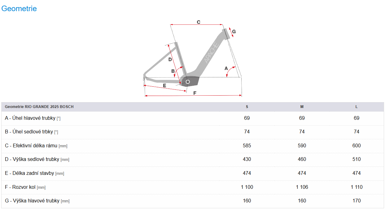Click row A - Úhel hlavové trubky
This screenshot has width=385, height=212.
pos(193,118)
